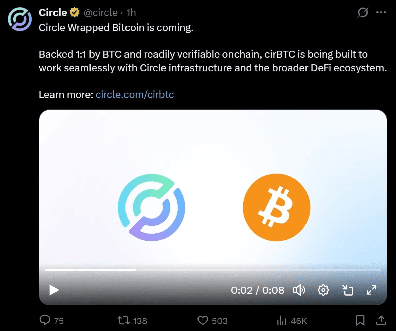Click the Circle display name
396x331 pixels.
pos(53,12)
